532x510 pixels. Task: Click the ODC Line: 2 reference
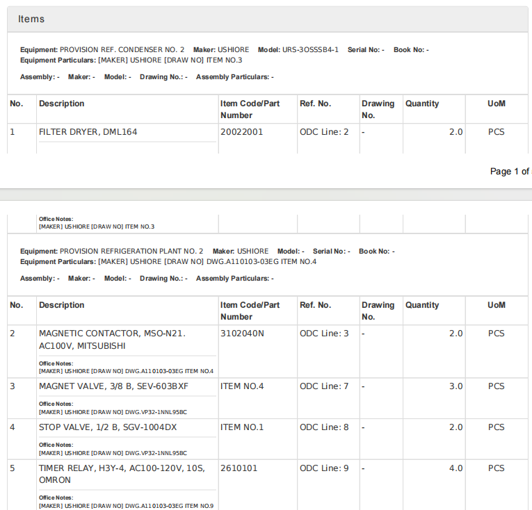pos(324,132)
